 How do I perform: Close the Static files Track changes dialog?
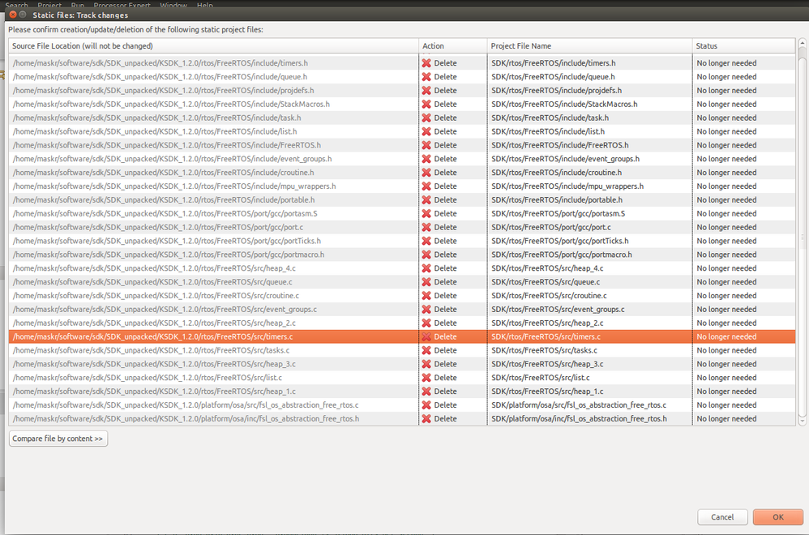(13, 15)
